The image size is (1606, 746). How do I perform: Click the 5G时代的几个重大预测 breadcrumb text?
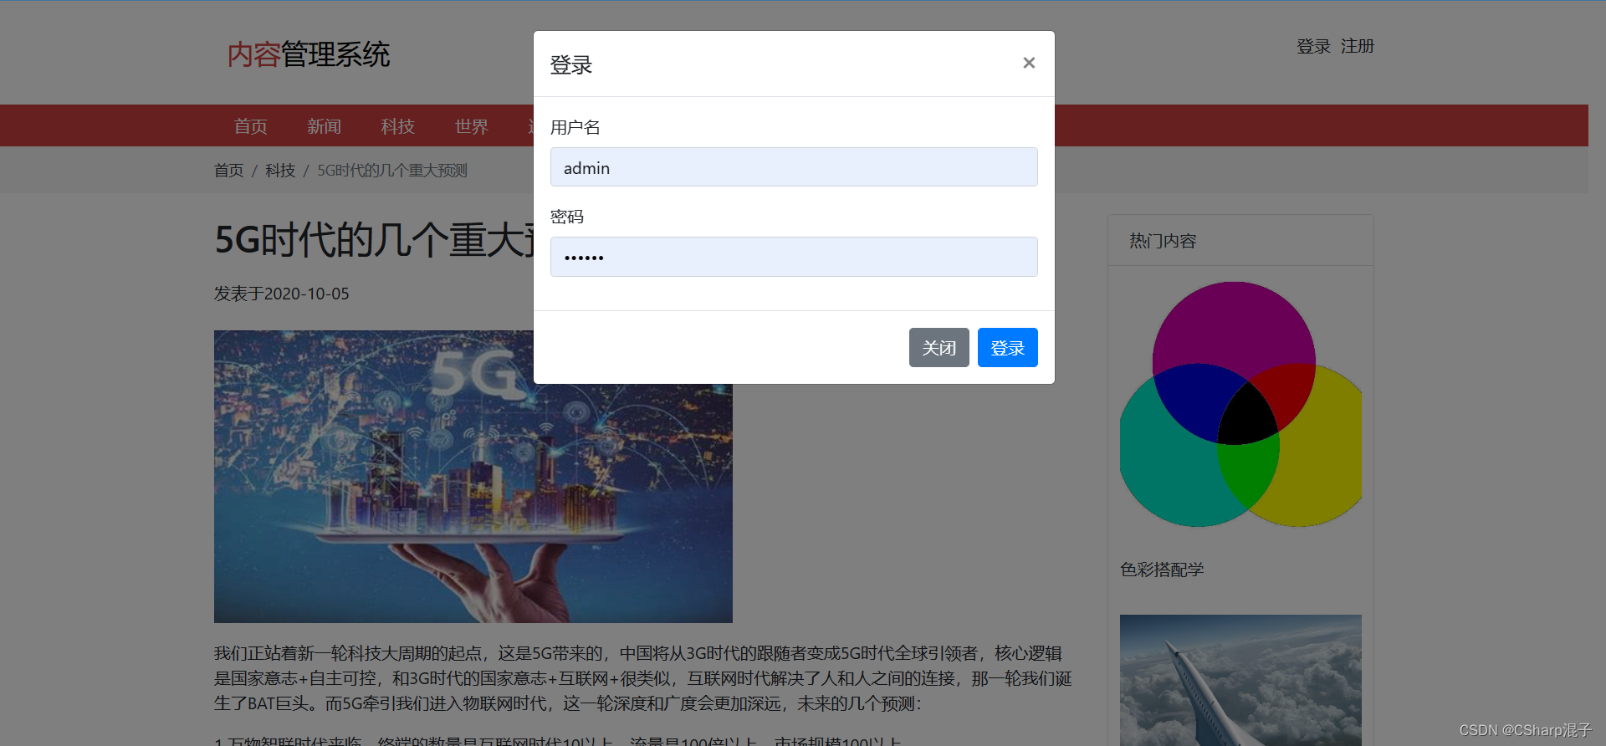pos(392,171)
